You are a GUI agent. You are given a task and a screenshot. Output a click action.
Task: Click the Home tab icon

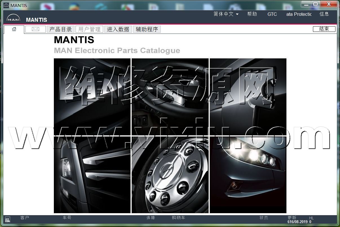[14, 29]
